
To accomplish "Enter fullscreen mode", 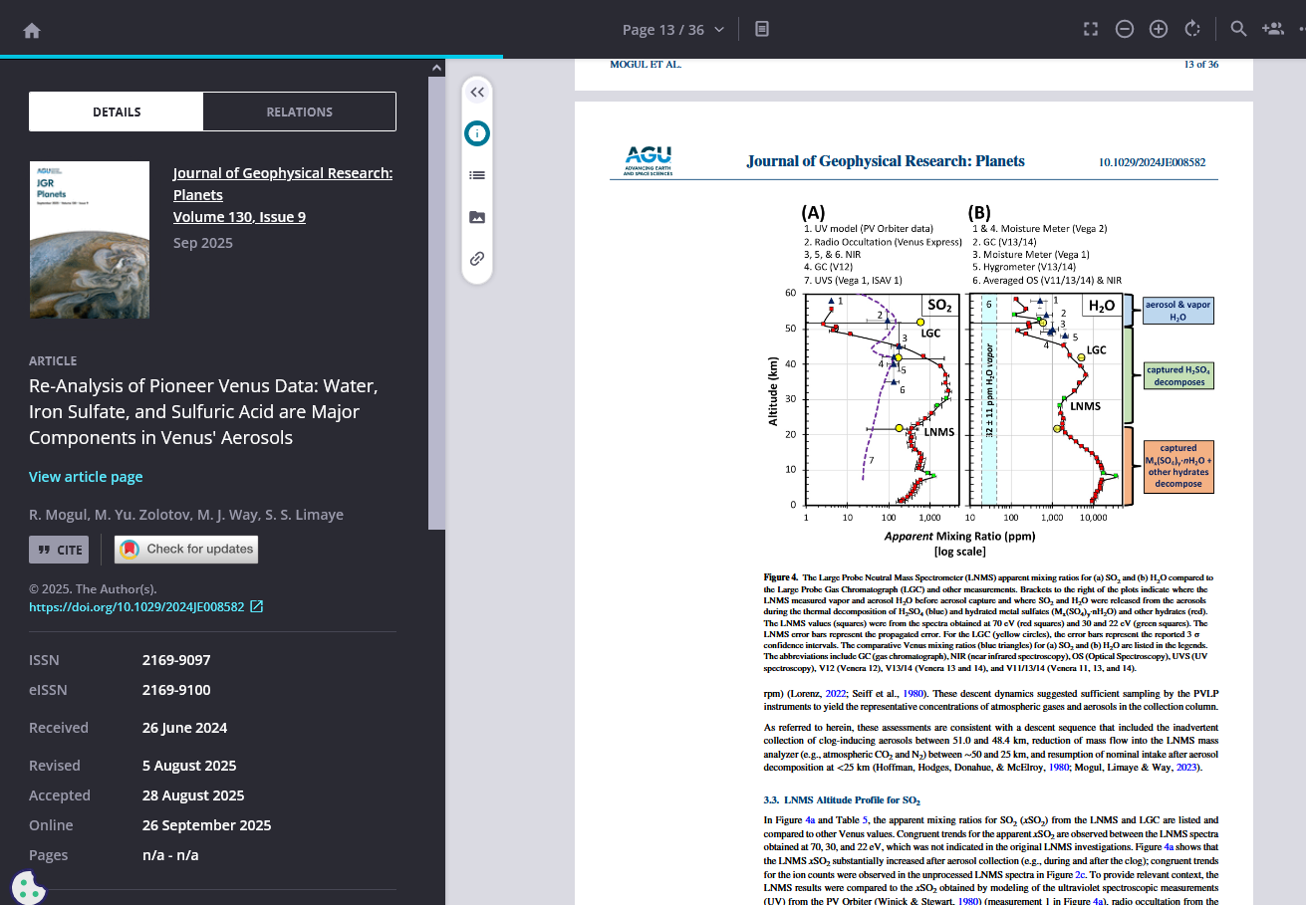I will [x=1090, y=29].
